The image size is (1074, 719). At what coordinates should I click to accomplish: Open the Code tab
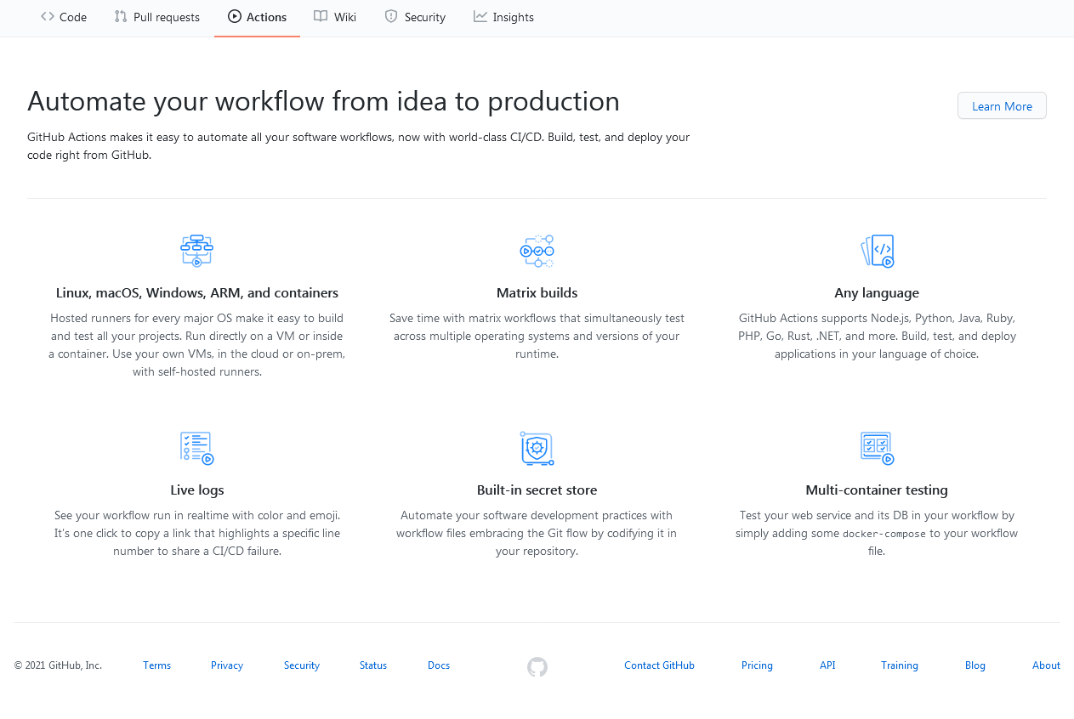(64, 17)
